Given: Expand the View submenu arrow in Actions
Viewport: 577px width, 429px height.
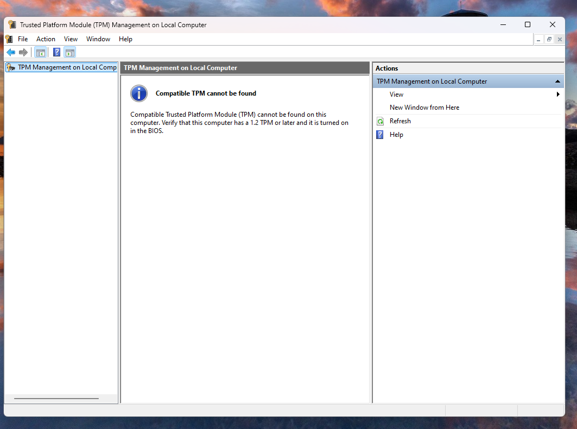Looking at the screenshot, I should [x=558, y=94].
